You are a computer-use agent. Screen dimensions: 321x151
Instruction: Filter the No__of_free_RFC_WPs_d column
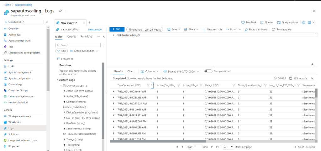tap(298, 85)
